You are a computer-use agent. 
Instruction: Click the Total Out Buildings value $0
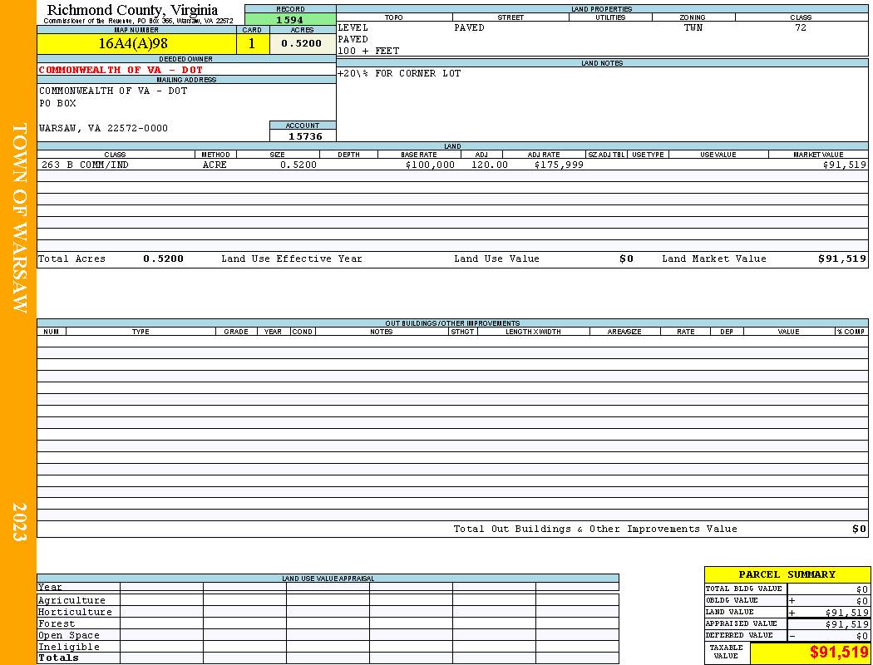pos(859,530)
